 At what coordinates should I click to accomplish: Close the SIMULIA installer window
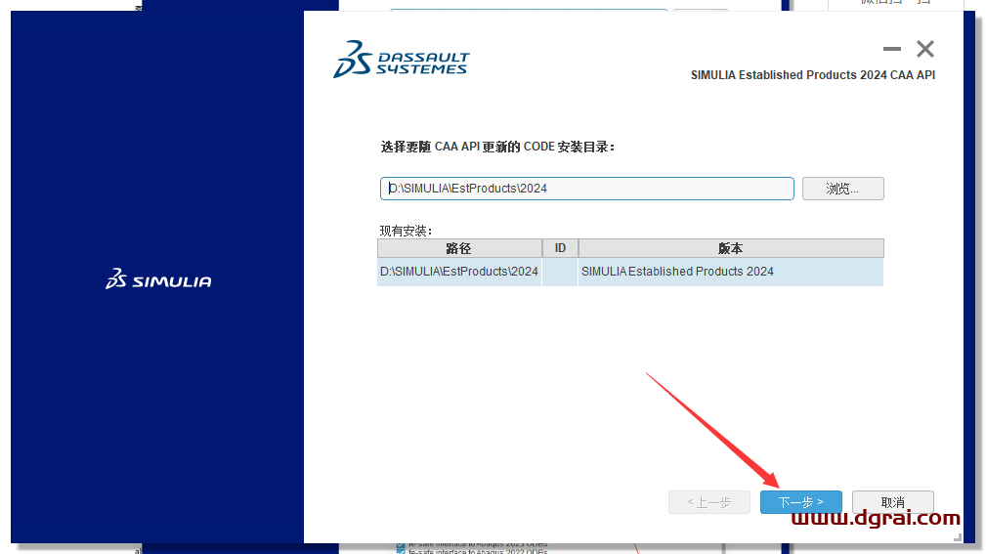pyautogui.click(x=925, y=49)
